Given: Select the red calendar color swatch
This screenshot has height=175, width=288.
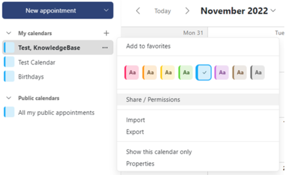Looking at the screenshot, I should [x=132, y=72].
